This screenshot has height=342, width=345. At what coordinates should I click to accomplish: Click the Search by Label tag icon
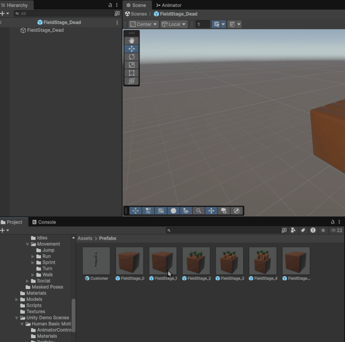coord(303,230)
